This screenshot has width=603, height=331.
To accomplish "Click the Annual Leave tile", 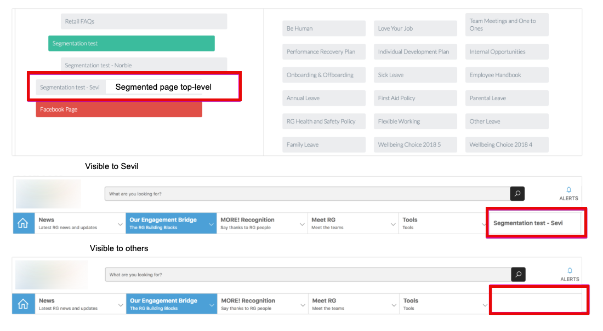I will 323,98.
